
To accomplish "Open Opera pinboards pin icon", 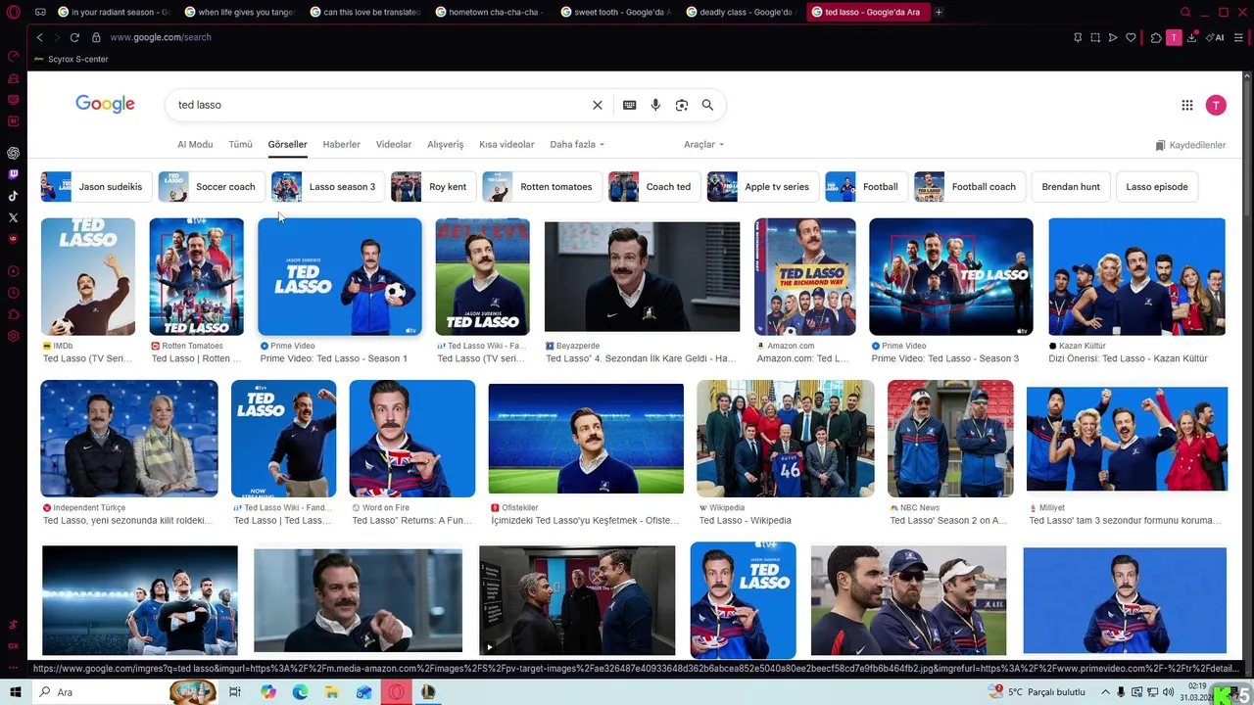I will [x=1078, y=37].
